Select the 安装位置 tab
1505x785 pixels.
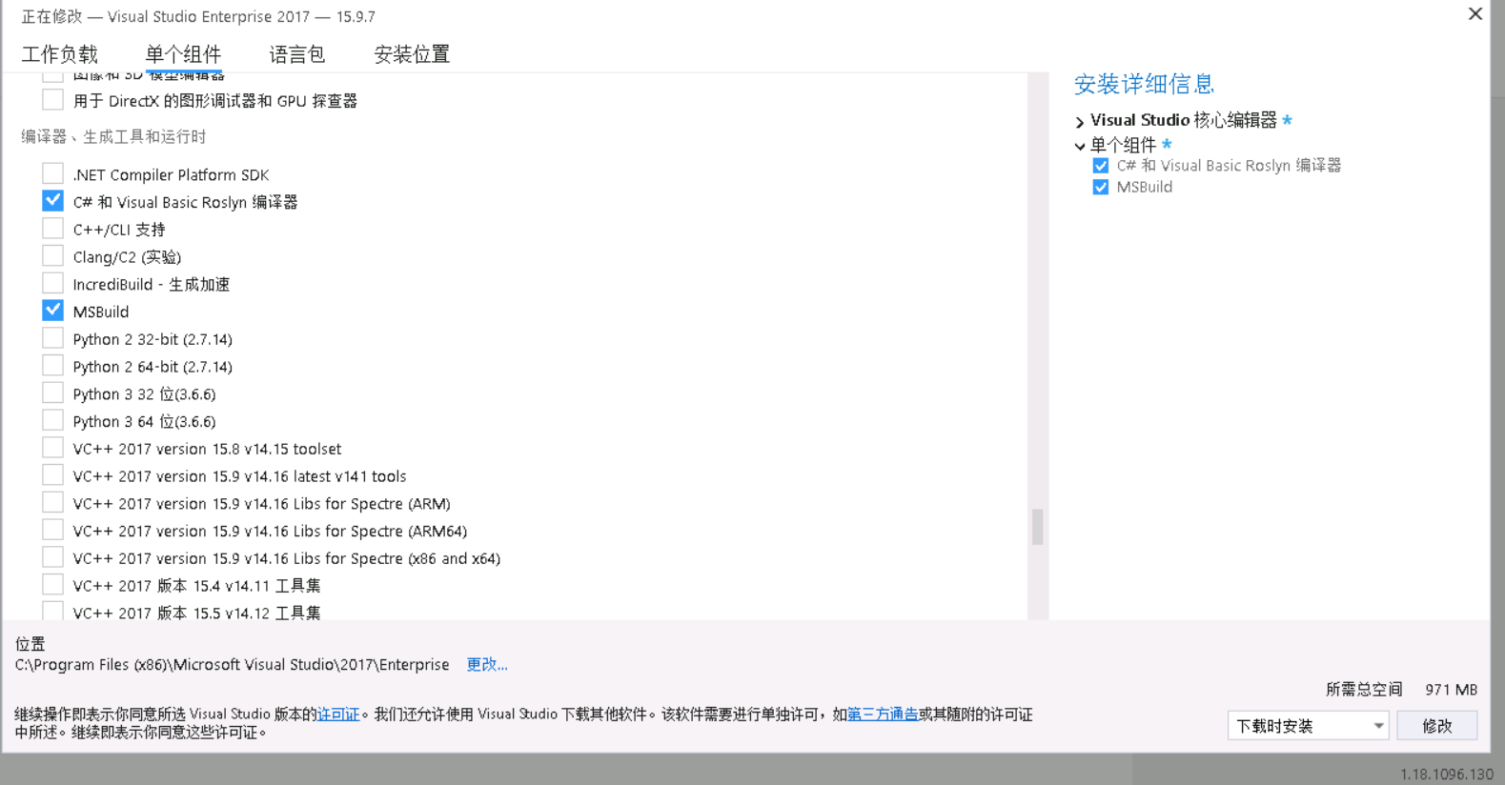coord(412,54)
